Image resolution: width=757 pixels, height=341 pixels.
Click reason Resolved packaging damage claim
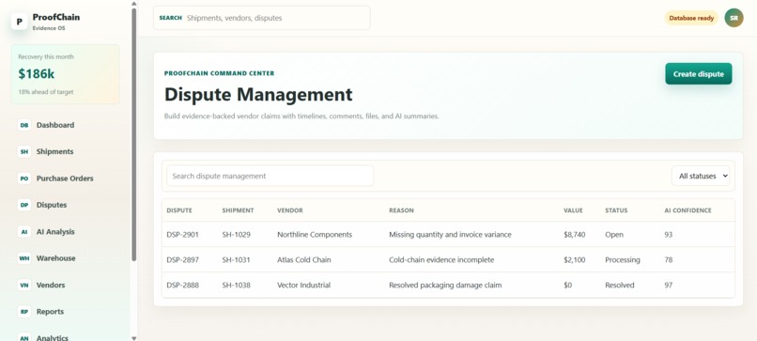click(445, 285)
